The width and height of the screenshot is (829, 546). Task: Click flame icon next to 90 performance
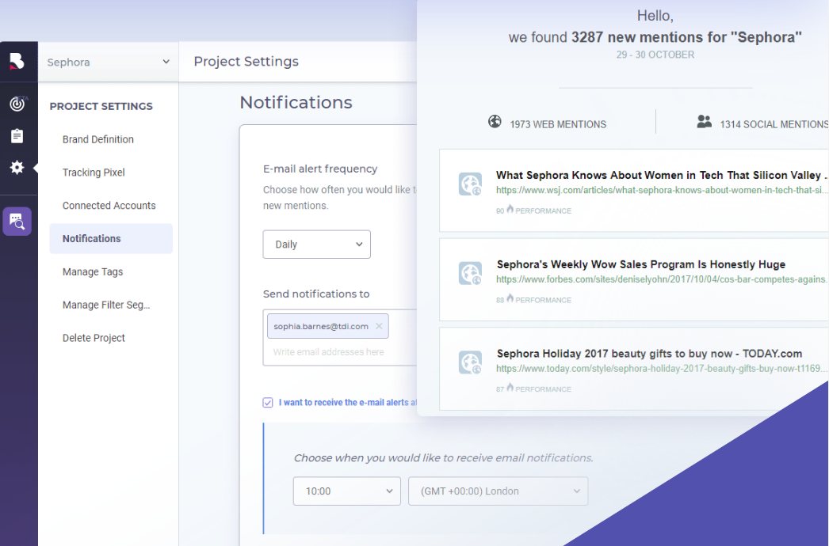(x=510, y=209)
